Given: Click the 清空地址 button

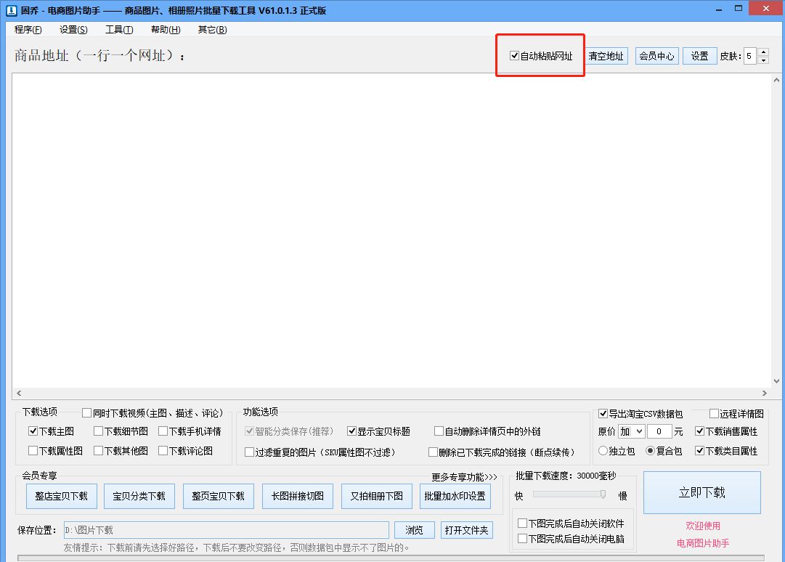Looking at the screenshot, I should 606,56.
